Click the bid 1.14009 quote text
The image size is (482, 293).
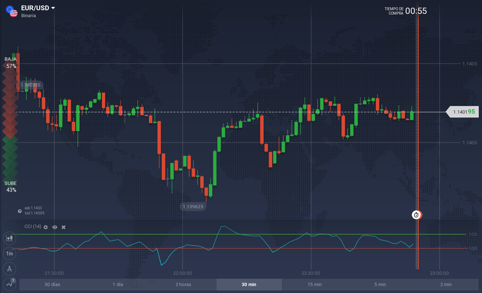coord(34,213)
